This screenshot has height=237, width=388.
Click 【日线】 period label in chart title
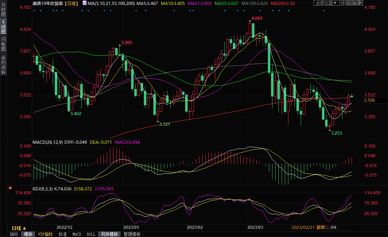pos(73,3)
